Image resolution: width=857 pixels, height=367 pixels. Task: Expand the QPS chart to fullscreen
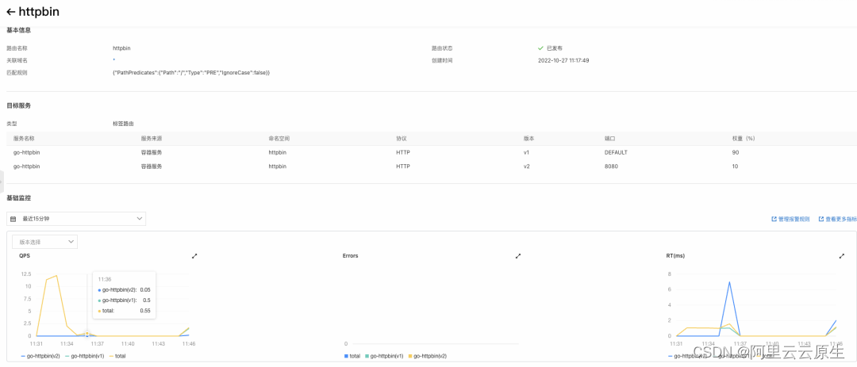(x=194, y=255)
